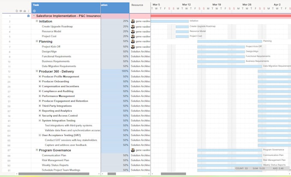Click the Apr 2 week header
This screenshot has height=177, width=291.
[x=277, y=4]
